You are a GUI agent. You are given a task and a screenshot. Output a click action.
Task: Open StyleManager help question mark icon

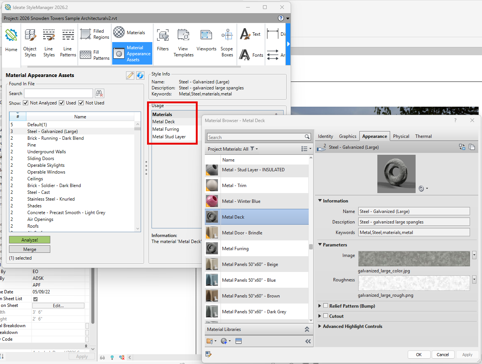pyautogui.click(x=281, y=18)
